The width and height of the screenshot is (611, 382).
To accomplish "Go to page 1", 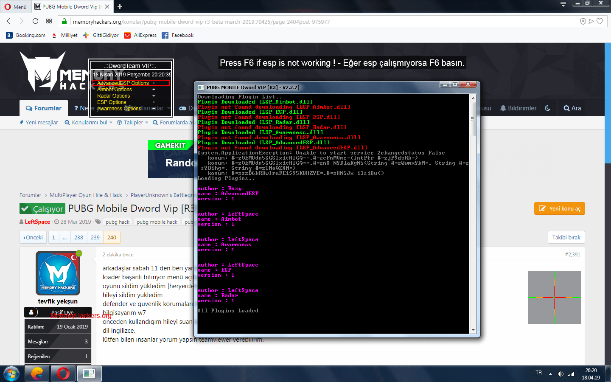I will click(x=53, y=237).
